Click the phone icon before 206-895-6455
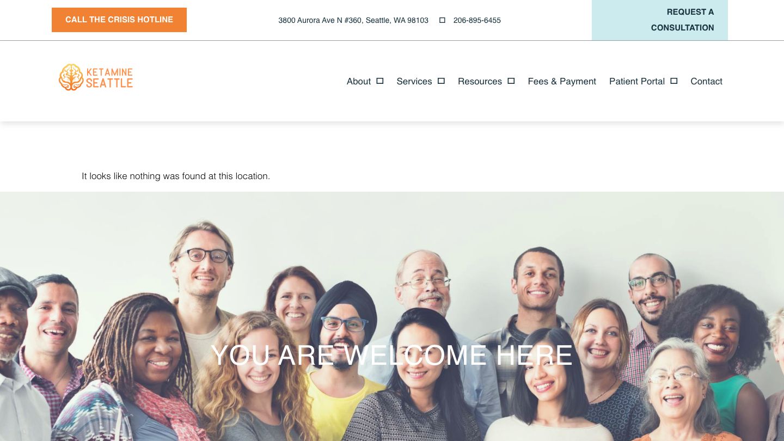Screen dimensions: 784x441 (x=442, y=20)
